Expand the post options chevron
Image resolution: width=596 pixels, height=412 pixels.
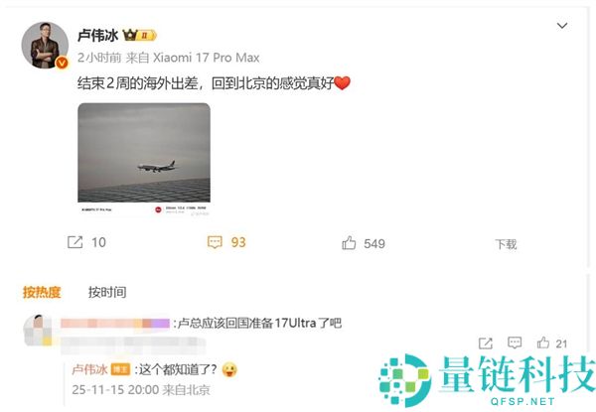[562, 26]
